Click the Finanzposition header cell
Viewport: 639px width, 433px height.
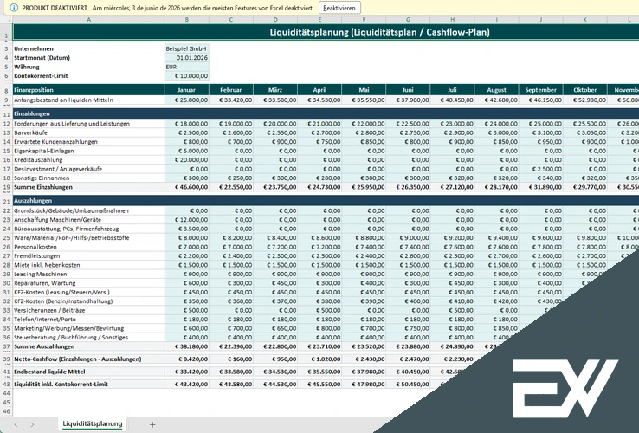pos(88,90)
